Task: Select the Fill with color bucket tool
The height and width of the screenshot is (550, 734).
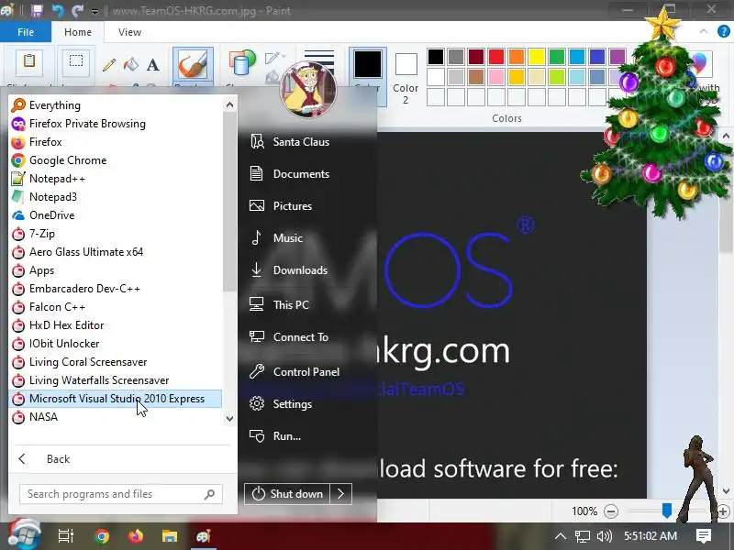Action: [130, 64]
